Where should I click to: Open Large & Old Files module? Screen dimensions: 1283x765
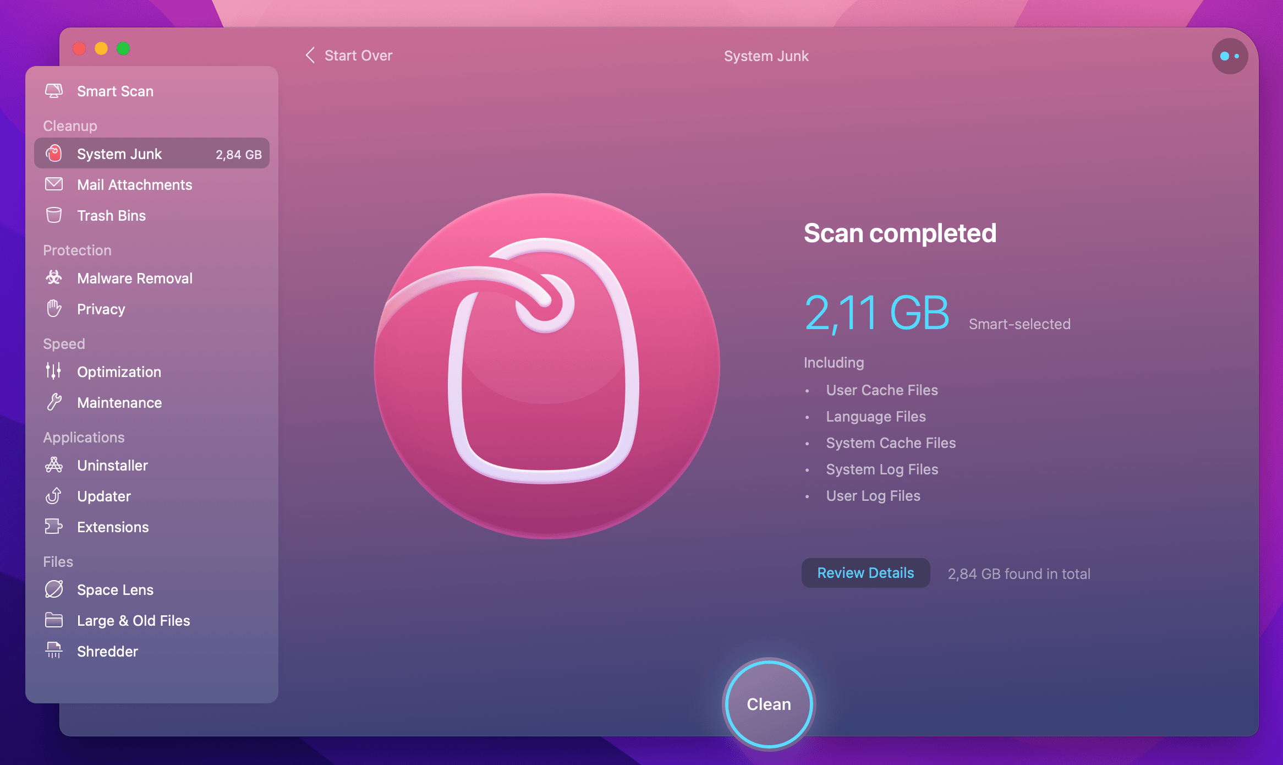coord(152,620)
